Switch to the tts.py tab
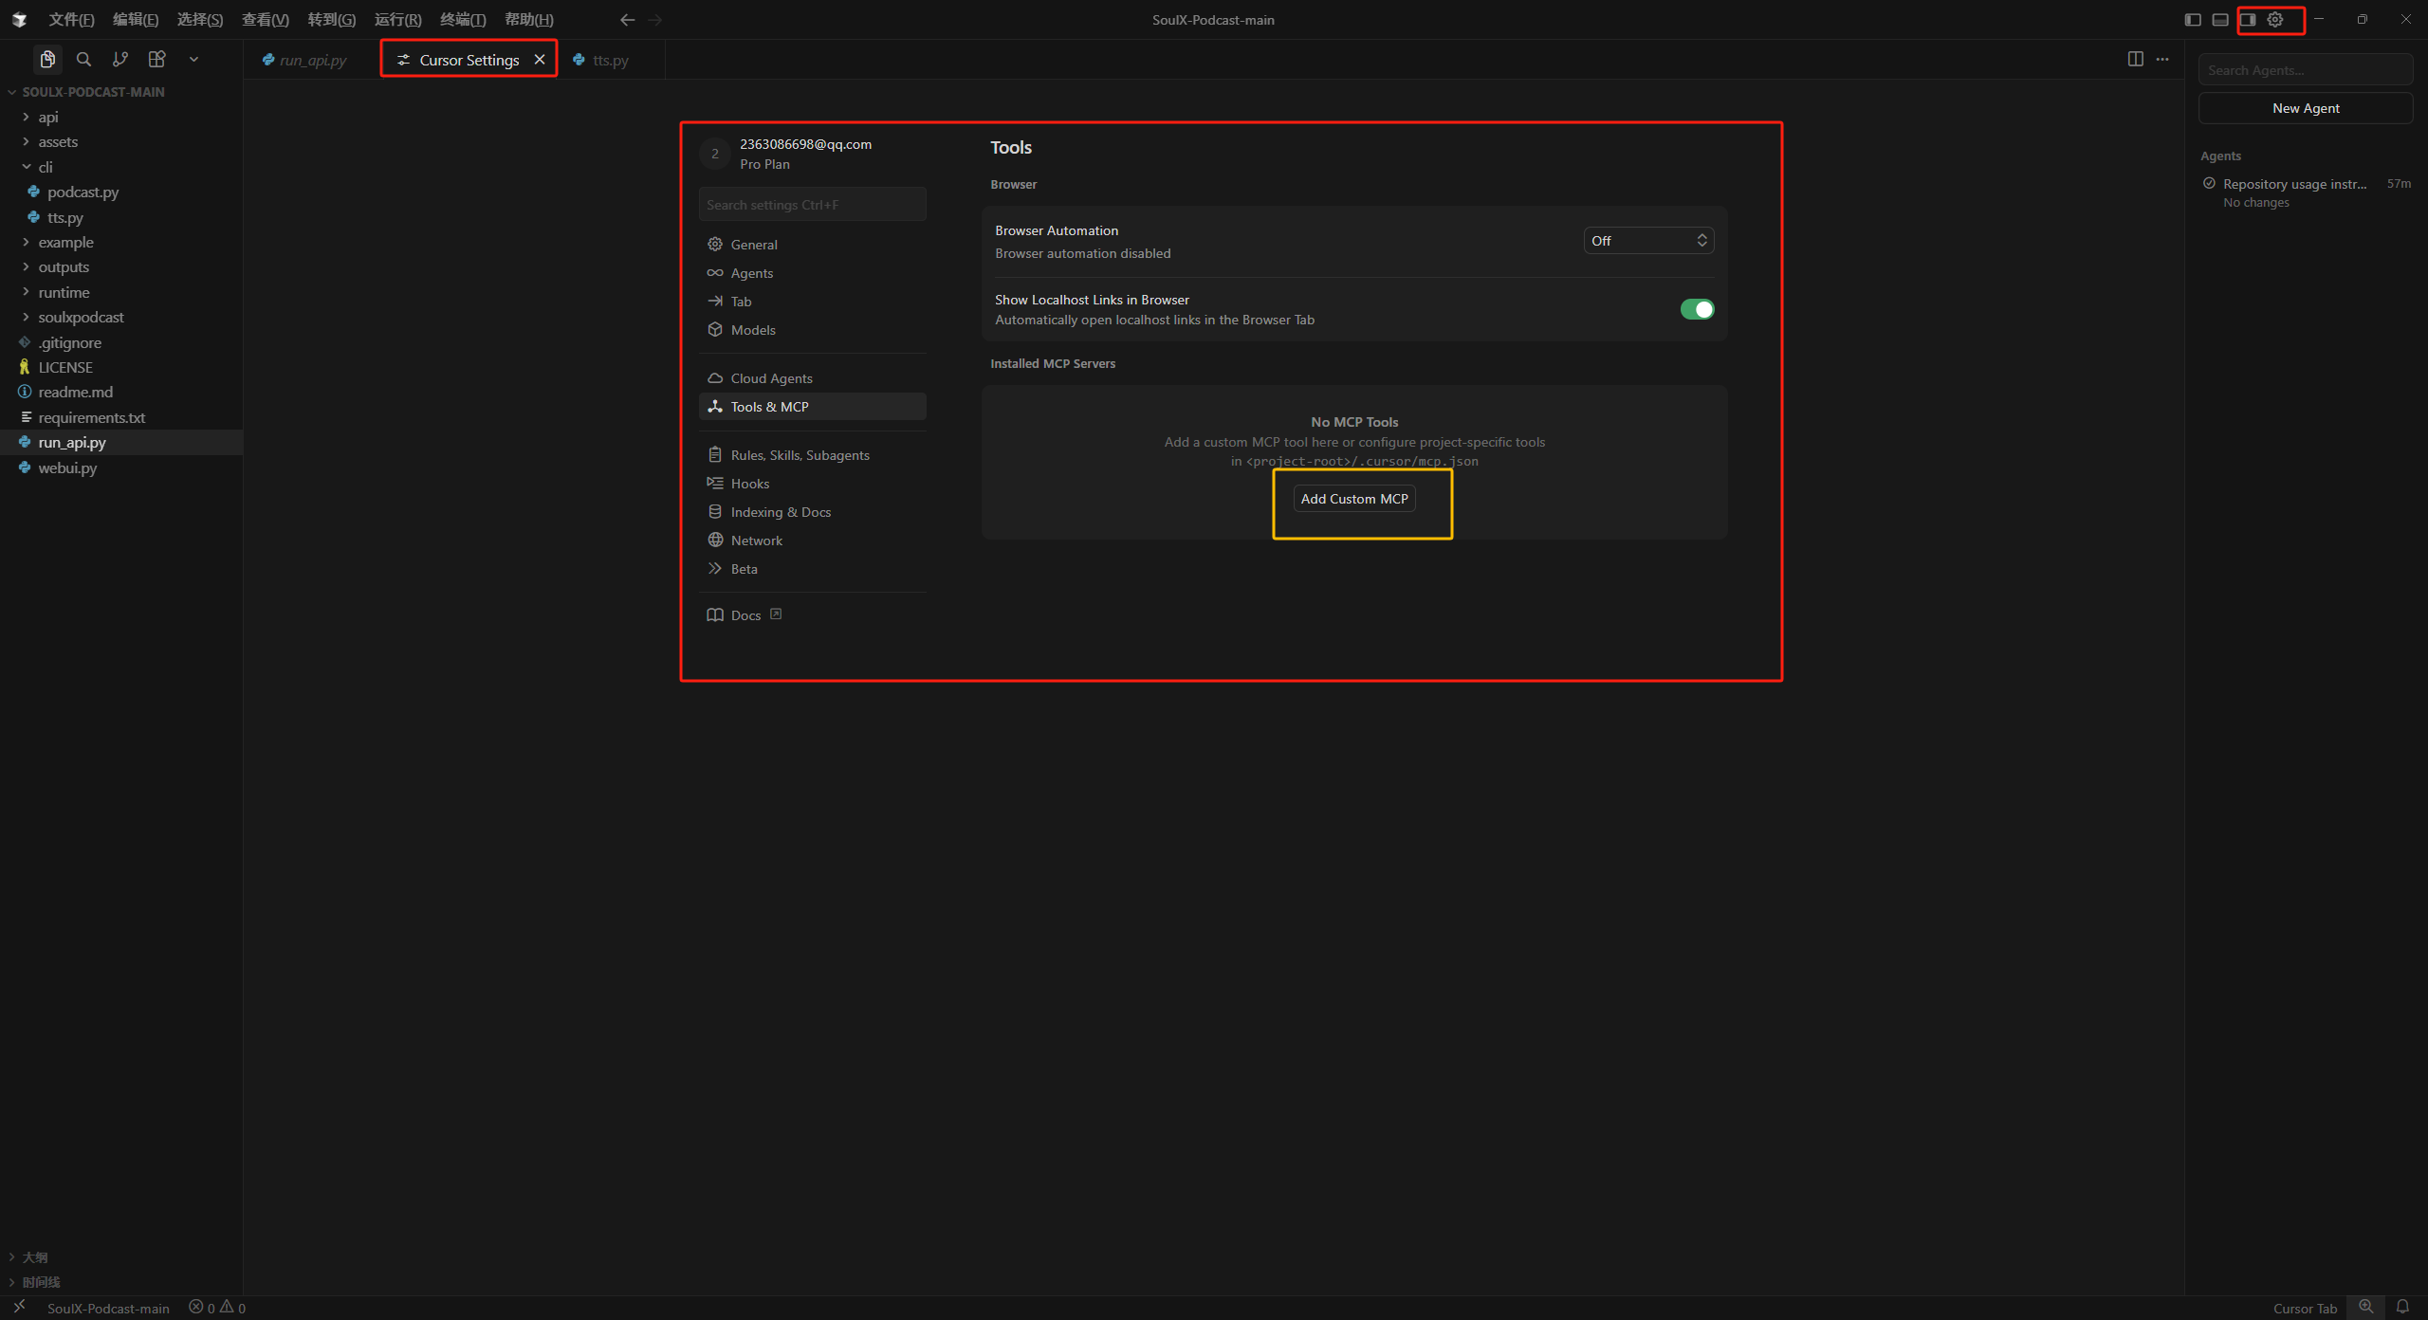The height and width of the screenshot is (1320, 2428). (x=609, y=60)
